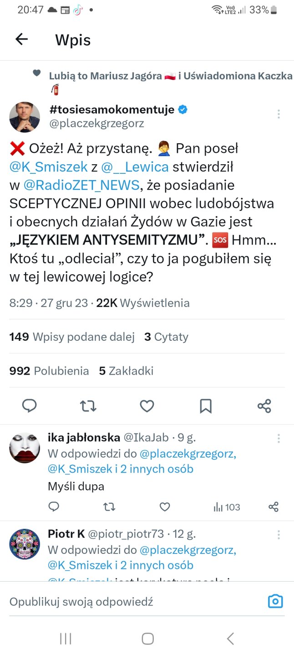
Task: View the 992 likes list
Action: 49,371
